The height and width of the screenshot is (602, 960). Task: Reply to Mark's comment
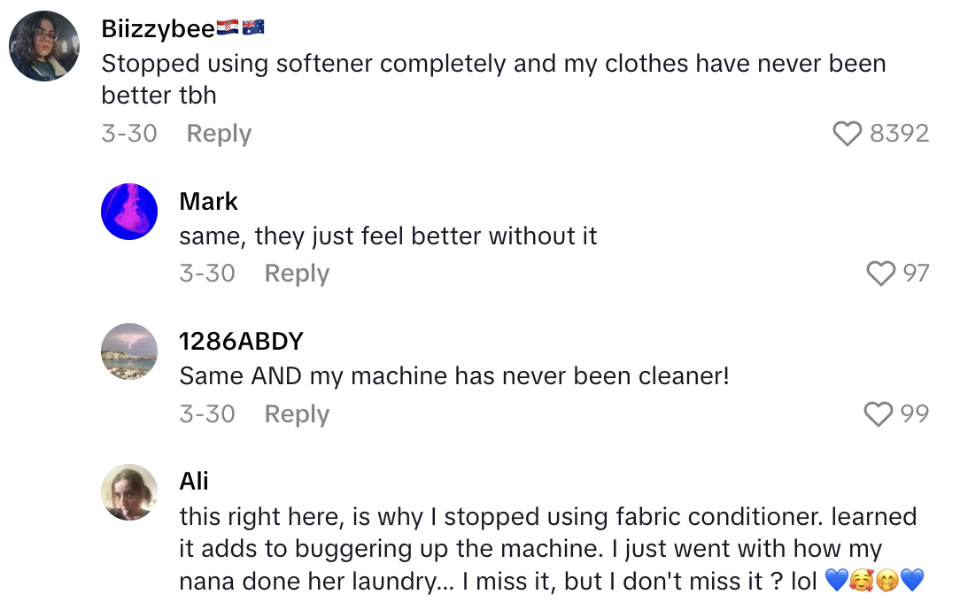pyautogui.click(x=297, y=274)
